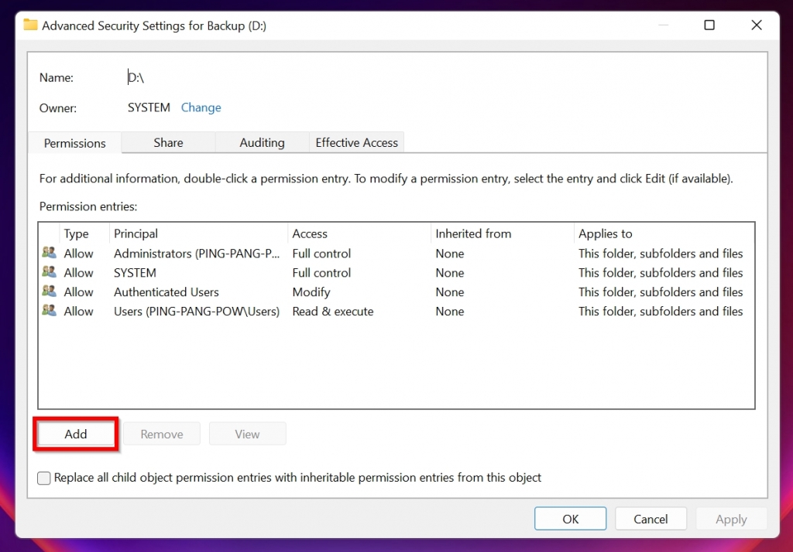Click the folder icon in the title bar

(29, 25)
